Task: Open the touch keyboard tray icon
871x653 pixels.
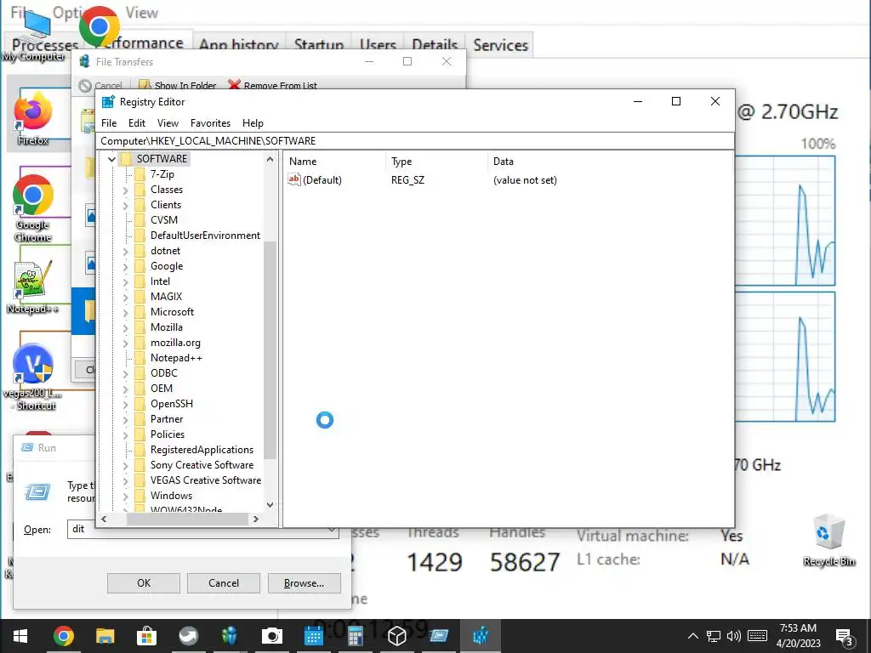Action: (757, 636)
